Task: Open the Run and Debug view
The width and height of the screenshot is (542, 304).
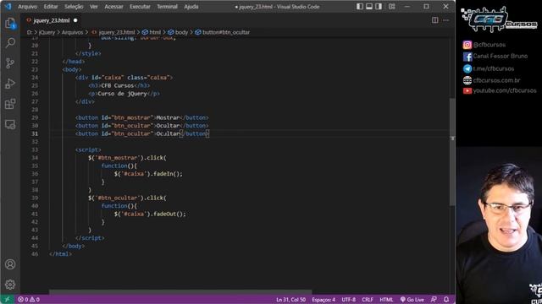Action: pyautogui.click(x=10, y=84)
